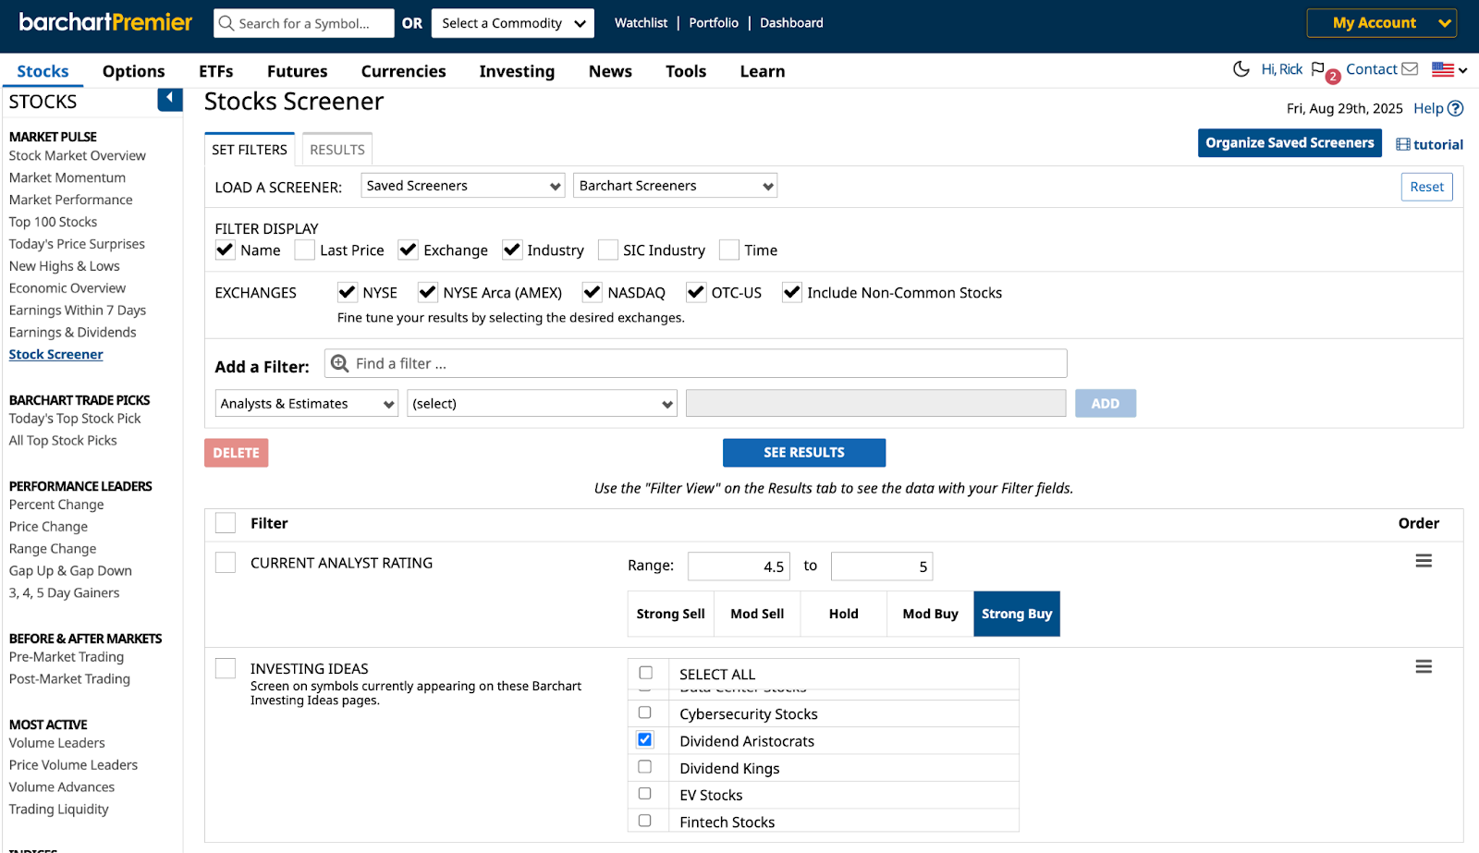Viewport: 1479px width, 853px height.
Task: Enable the SIC Industry checkbox
Action: [x=607, y=250]
